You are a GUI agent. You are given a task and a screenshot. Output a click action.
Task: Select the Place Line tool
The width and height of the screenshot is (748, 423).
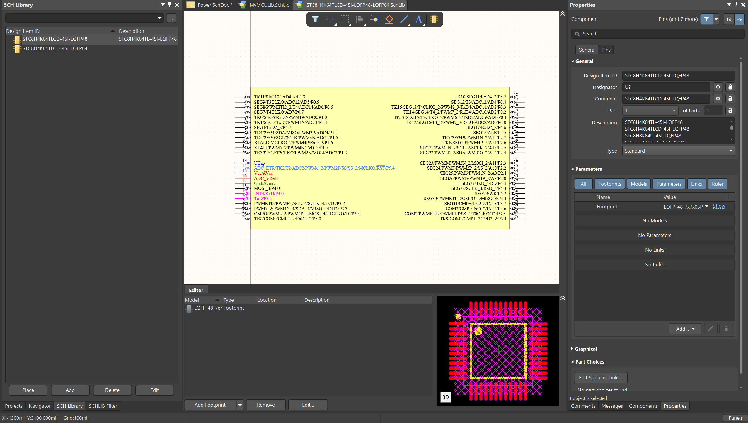(404, 19)
